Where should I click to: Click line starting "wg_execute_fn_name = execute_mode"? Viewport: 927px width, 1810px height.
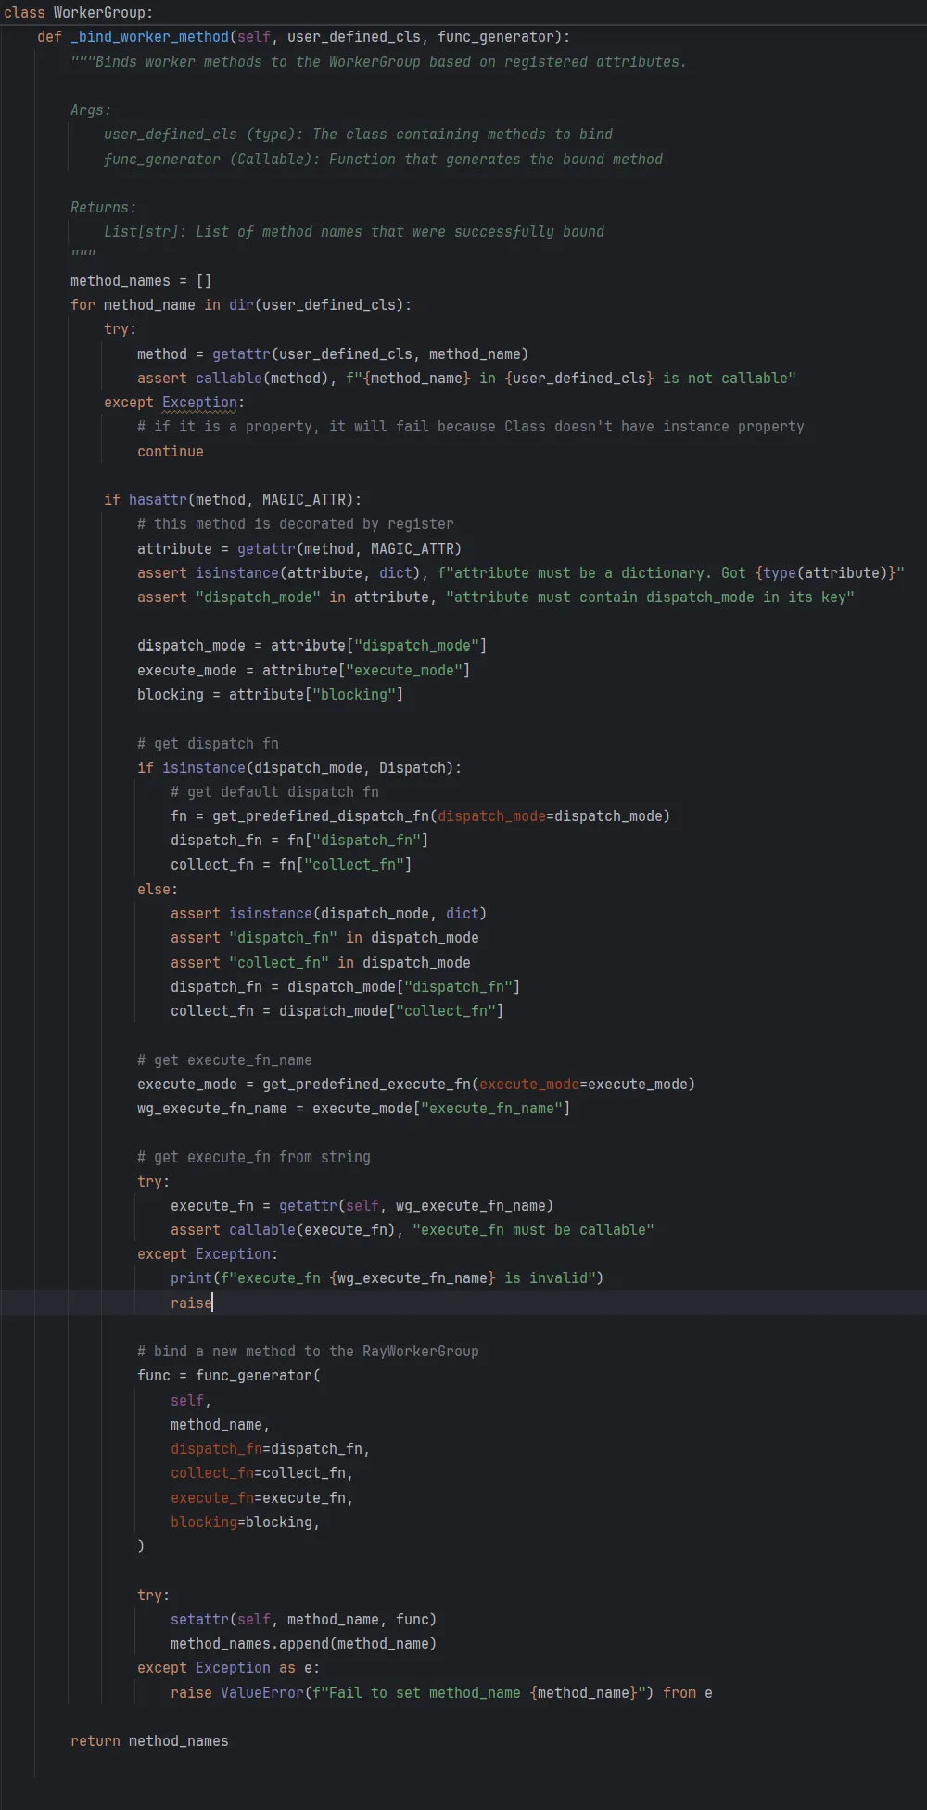point(353,1108)
